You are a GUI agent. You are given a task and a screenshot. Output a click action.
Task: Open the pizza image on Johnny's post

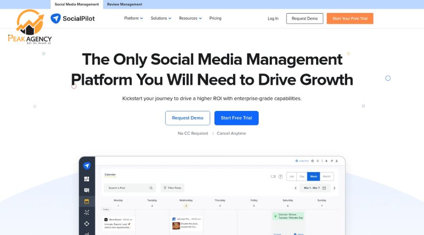[176, 226]
